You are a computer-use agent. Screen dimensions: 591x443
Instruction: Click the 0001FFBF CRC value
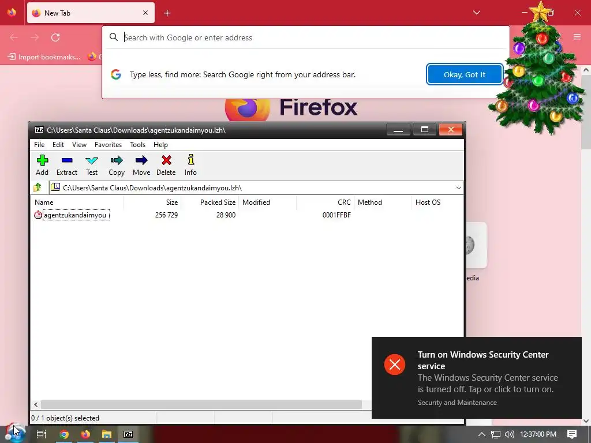[336, 215]
